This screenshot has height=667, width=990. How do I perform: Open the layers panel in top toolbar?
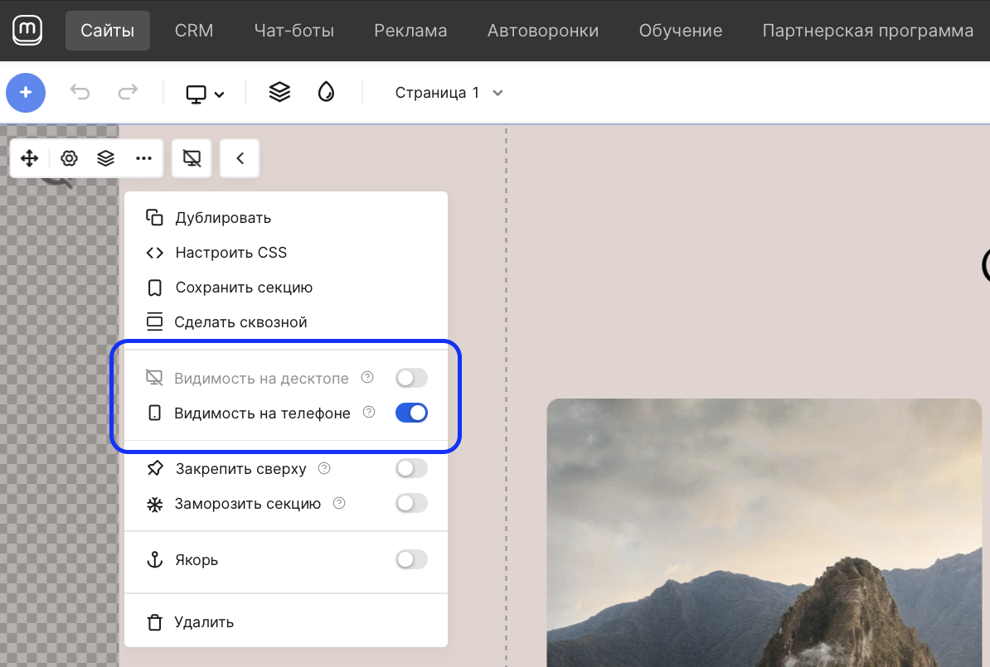[x=279, y=92]
